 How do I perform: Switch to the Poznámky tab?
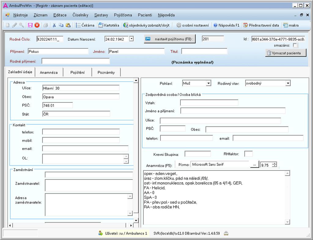[x=106, y=72]
